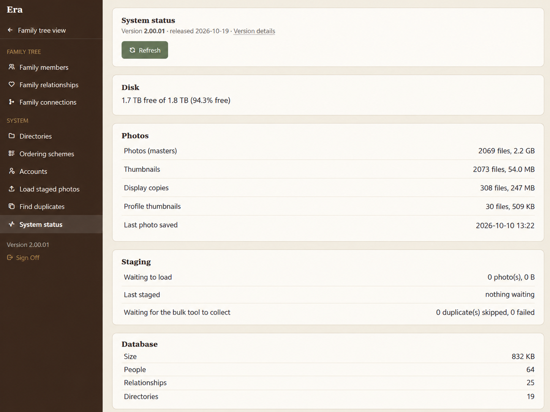Click the value '0 photo(s), 0 B'
This screenshot has width=550, height=412.
[x=511, y=277]
